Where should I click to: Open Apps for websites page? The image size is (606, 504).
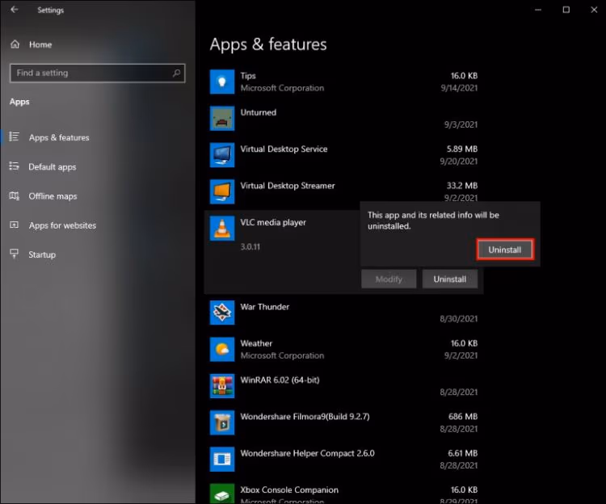click(62, 225)
